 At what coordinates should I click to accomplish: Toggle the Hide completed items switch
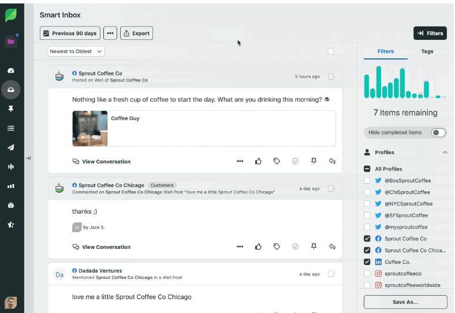click(438, 133)
